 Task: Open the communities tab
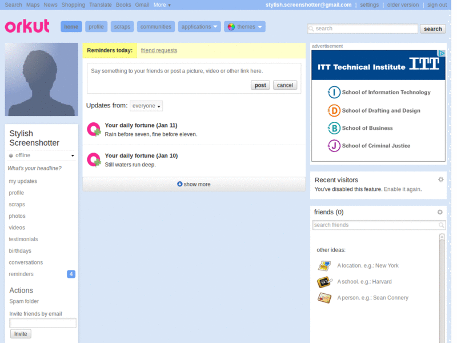(156, 26)
